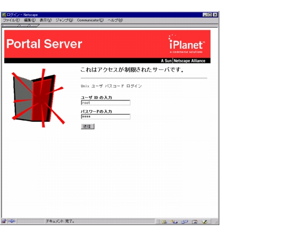Close the Netscape login window

tap(215, 15)
